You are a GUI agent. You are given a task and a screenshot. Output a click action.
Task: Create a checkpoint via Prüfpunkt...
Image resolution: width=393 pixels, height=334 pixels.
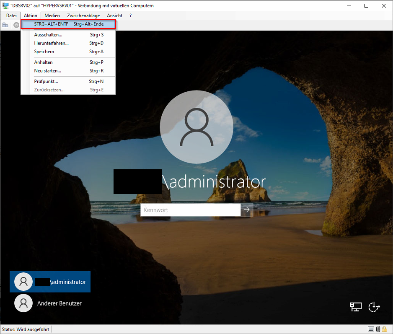point(68,81)
